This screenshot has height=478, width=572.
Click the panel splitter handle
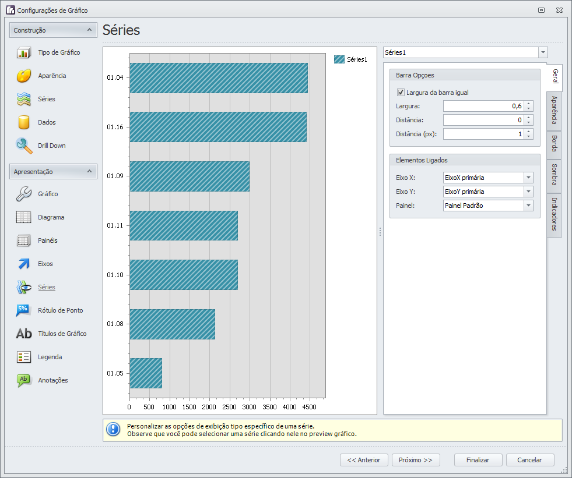point(380,232)
